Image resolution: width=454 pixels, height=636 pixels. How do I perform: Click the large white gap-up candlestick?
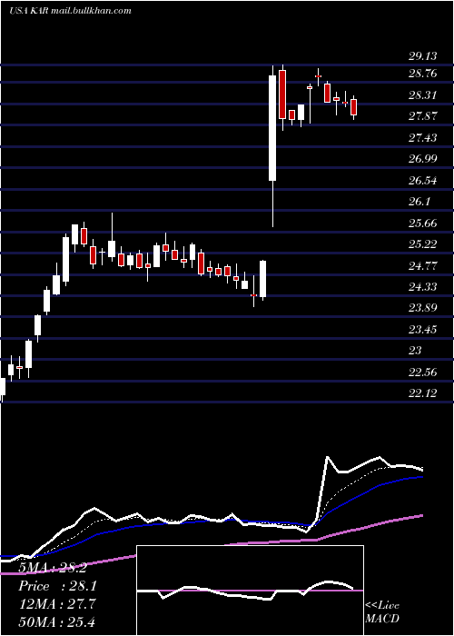point(272,128)
